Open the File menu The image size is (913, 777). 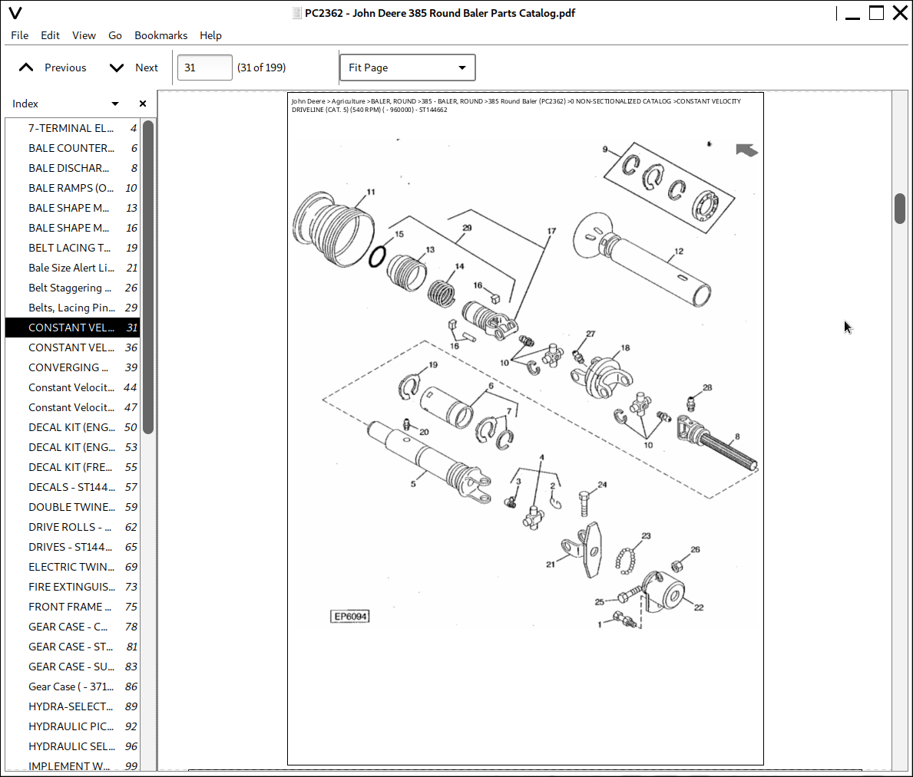[x=20, y=35]
